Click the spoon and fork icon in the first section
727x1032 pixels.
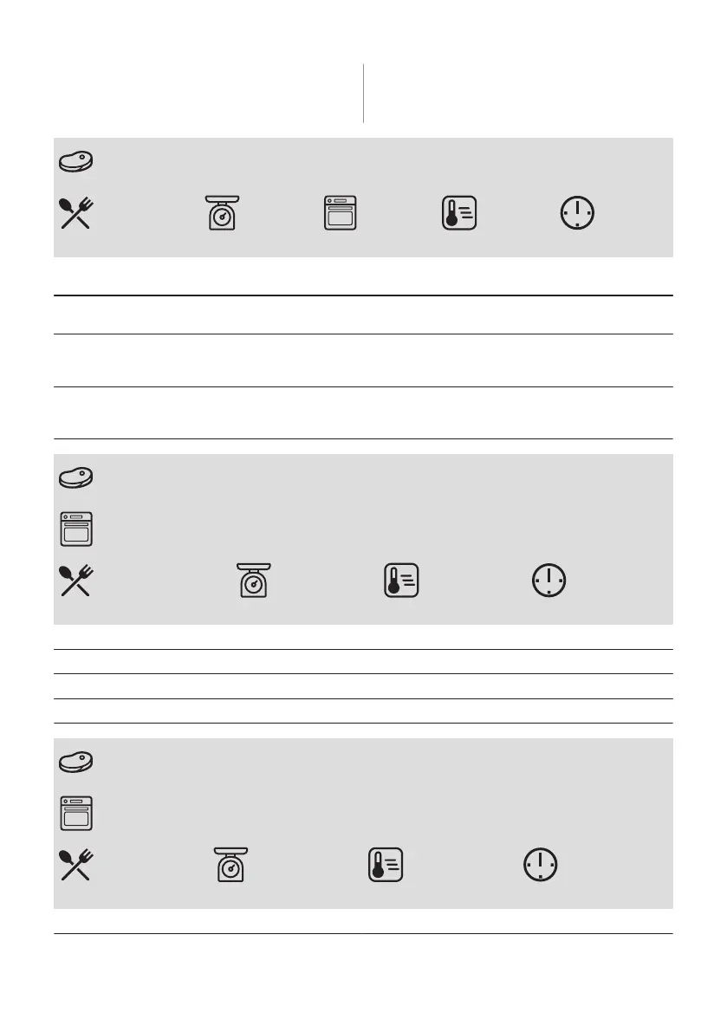point(76,213)
